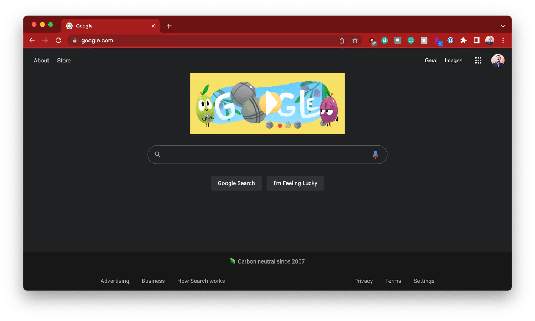
Task: Click the forward navigation arrow
Action: pos(45,40)
